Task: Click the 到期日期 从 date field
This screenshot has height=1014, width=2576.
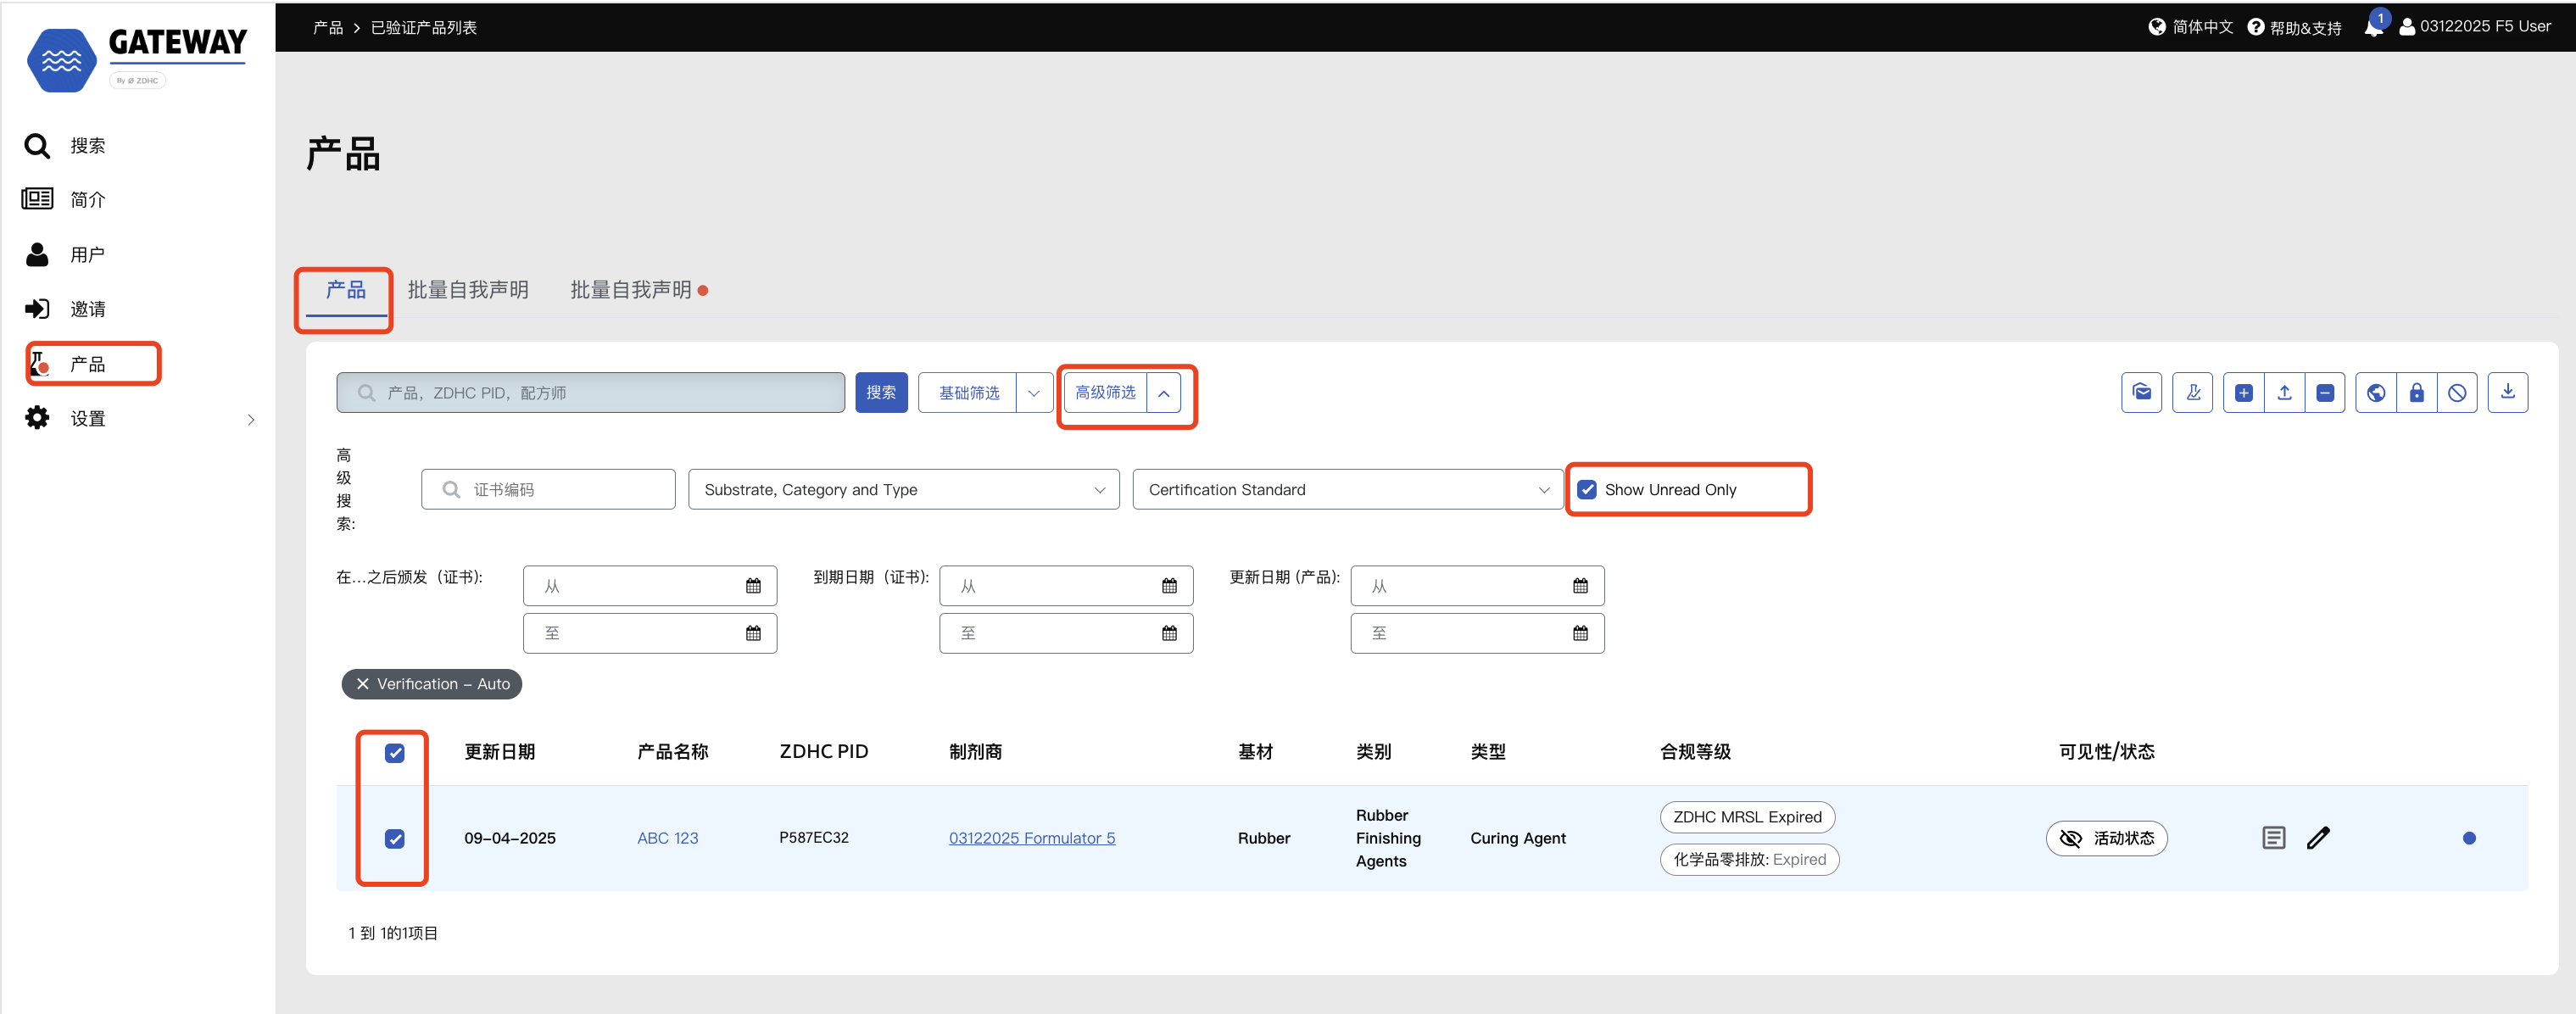Action: pyautogui.click(x=1066, y=586)
